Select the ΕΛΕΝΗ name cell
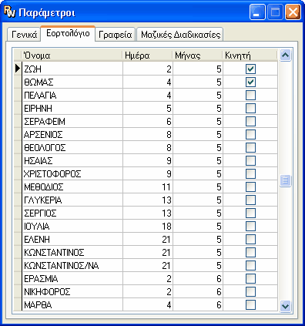Viewport: 305px width, 326px height. pos(72,239)
